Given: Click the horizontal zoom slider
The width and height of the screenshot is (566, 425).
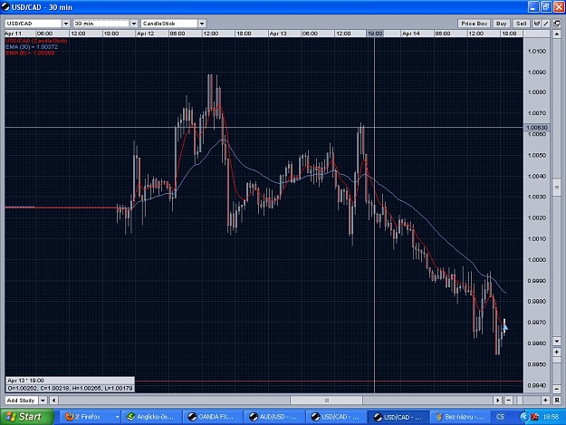Looking at the screenshot, I should pos(520,401).
